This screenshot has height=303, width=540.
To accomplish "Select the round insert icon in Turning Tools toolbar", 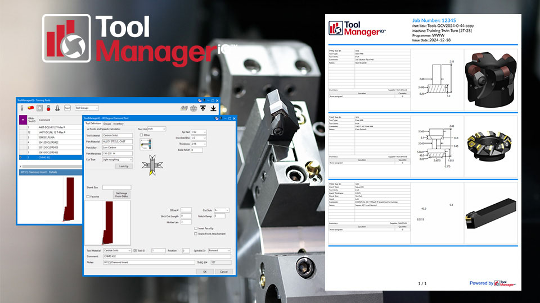I will [39, 108].
